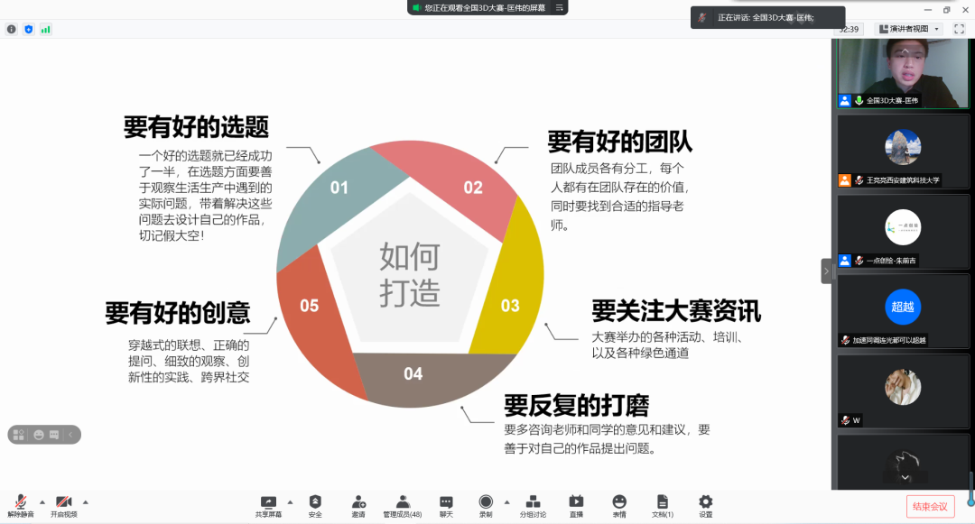Viewport: 975px width, 524px height.
Task: Click the 共享屏幕 share screen button
Action: tap(268, 504)
